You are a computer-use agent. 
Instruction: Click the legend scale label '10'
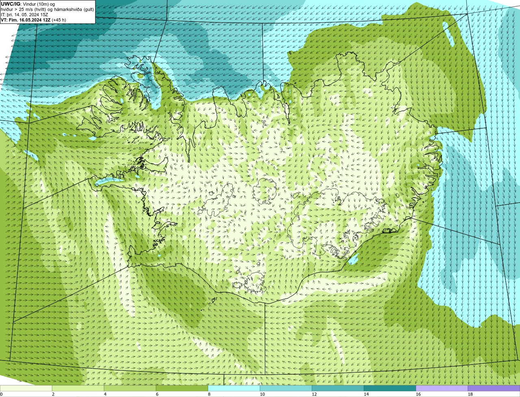click(x=262, y=394)
